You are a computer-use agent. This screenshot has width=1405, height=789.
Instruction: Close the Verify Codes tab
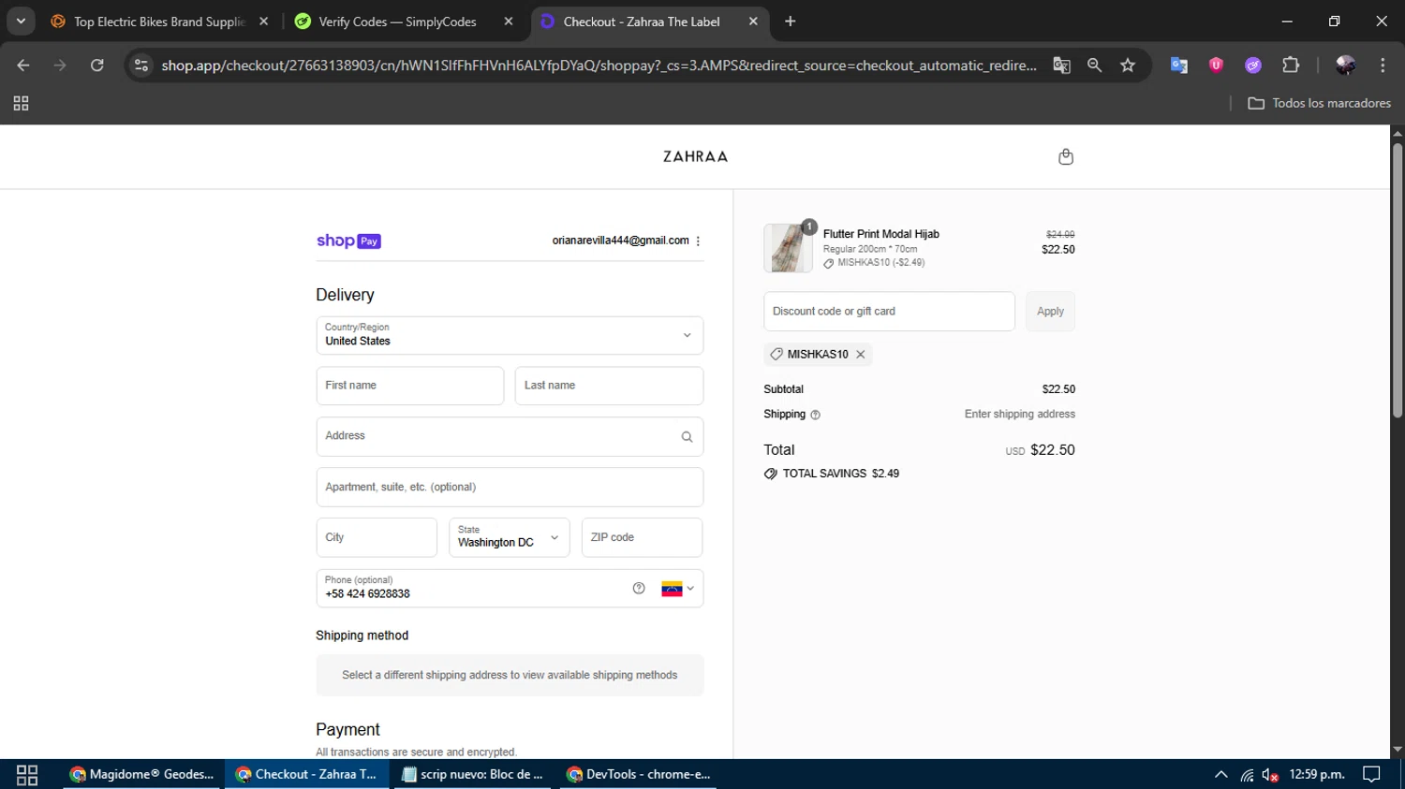coord(509,22)
